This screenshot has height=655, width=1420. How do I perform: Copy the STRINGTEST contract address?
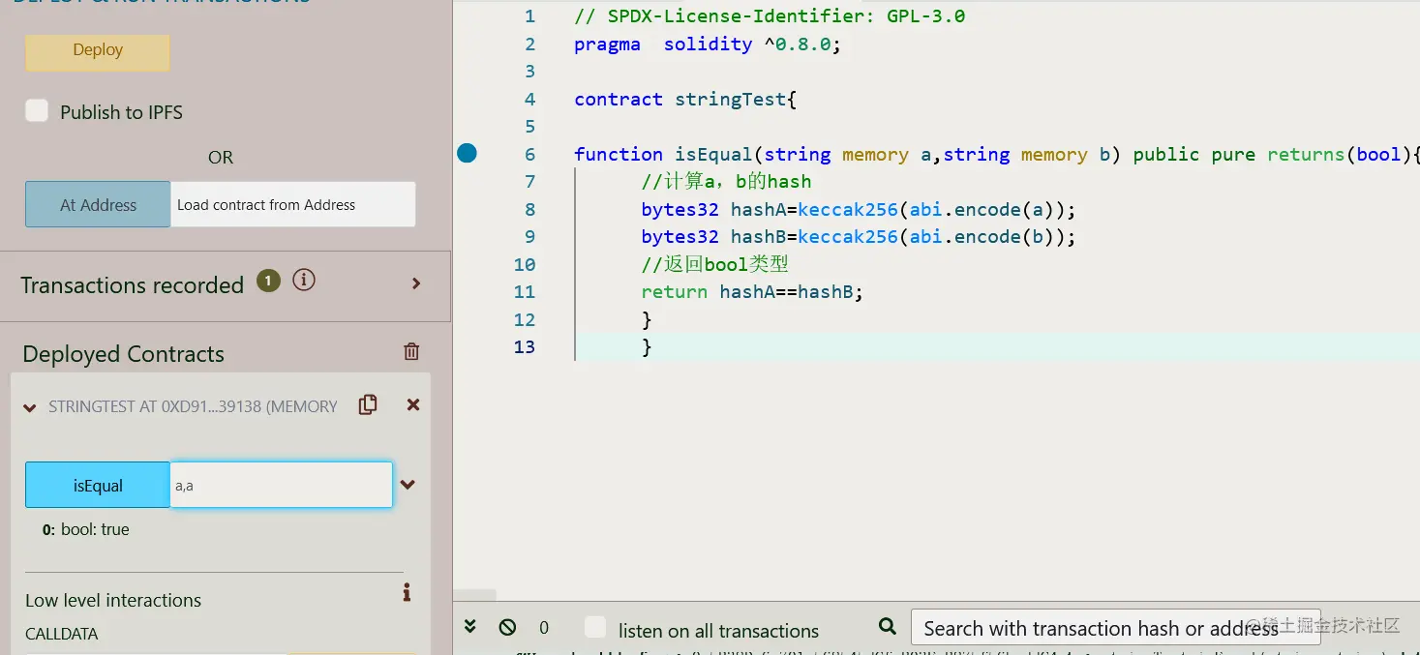(368, 404)
